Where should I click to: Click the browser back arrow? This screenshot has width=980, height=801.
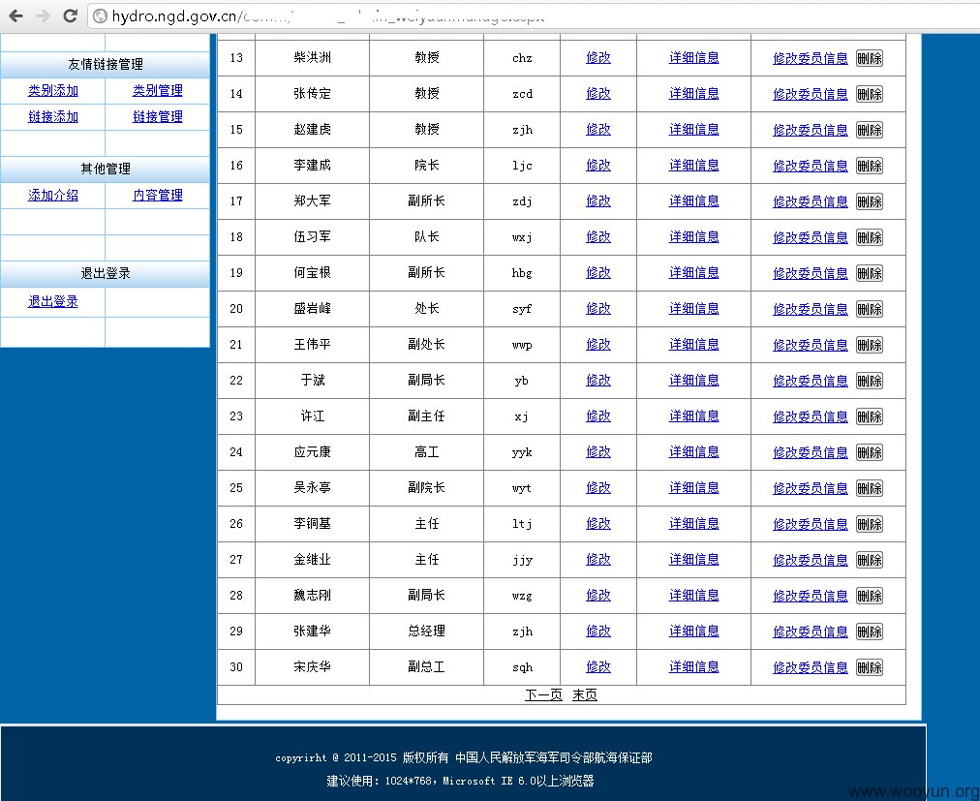pyautogui.click(x=15, y=15)
